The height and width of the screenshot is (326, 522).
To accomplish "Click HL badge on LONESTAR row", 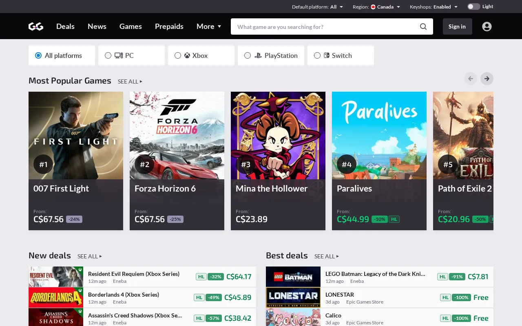I will coord(445,297).
